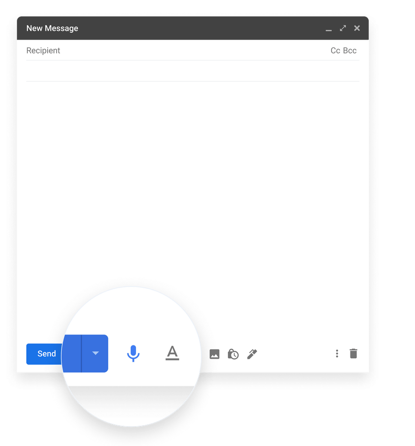The image size is (415, 446).
Task: Discard the draft with the trash icon
Action: point(353,353)
